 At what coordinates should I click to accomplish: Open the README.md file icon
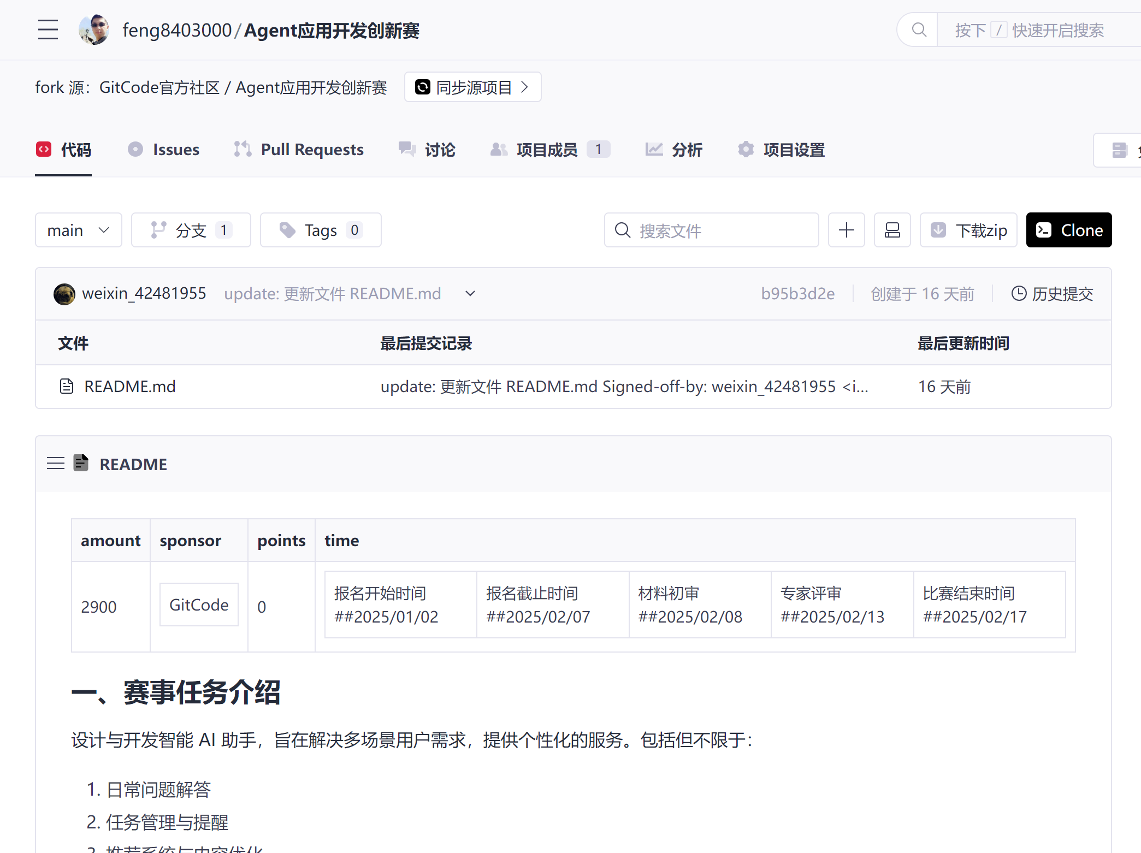pyautogui.click(x=67, y=387)
